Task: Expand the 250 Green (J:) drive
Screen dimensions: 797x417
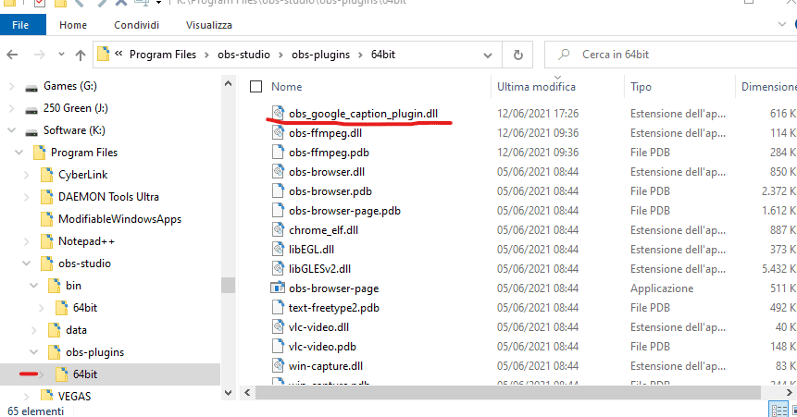Action: (12, 108)
